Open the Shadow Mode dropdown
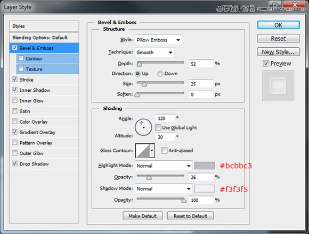The width and height of the screenshot is (309, 234). point(164,189)
